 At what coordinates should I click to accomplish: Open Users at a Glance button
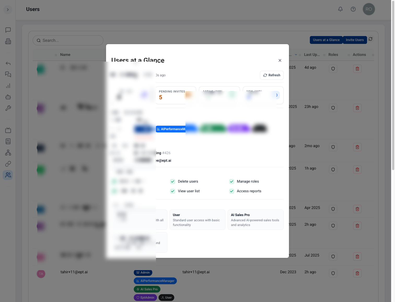click(326, 40)
